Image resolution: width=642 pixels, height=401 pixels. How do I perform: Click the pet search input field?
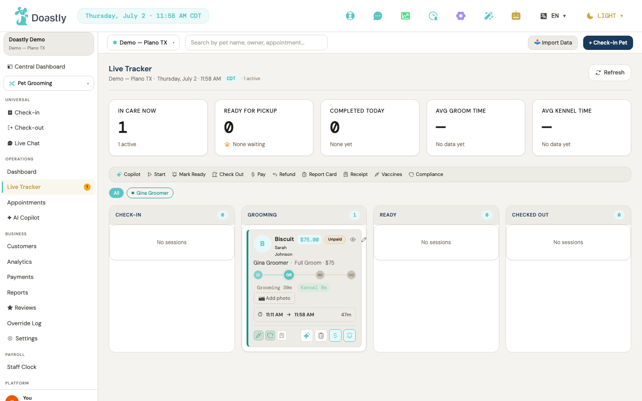pyautogui.click(x=256, y=43)
